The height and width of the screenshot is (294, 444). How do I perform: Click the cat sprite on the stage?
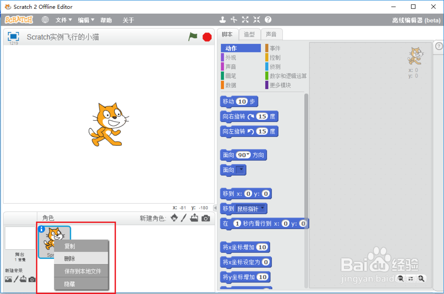[109, 124]
